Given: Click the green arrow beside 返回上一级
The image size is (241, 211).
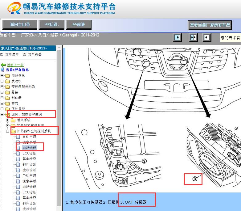Looking at the screenshot, I should (3, 65).
